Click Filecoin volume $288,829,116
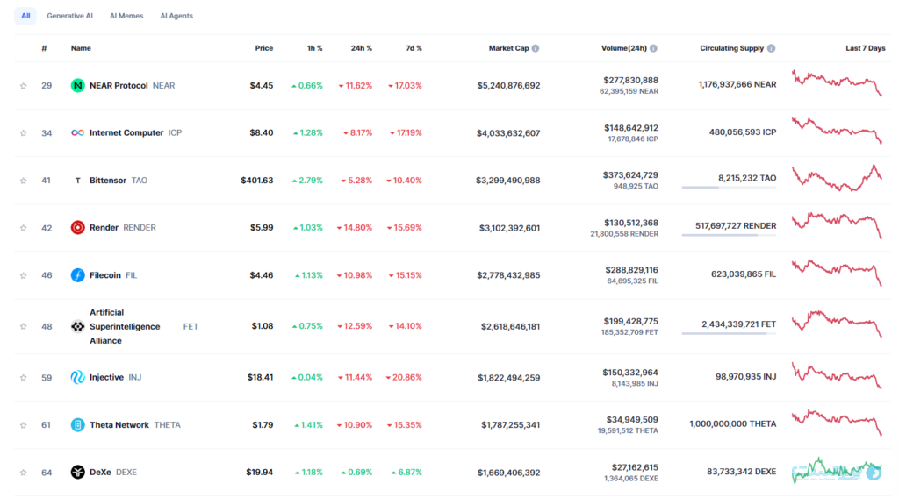 pos(632,270)
